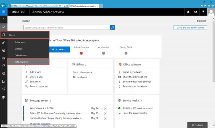Open Users menu header
Image resolution: width=215 pixels, height=128 pixels.
[25, 35]
